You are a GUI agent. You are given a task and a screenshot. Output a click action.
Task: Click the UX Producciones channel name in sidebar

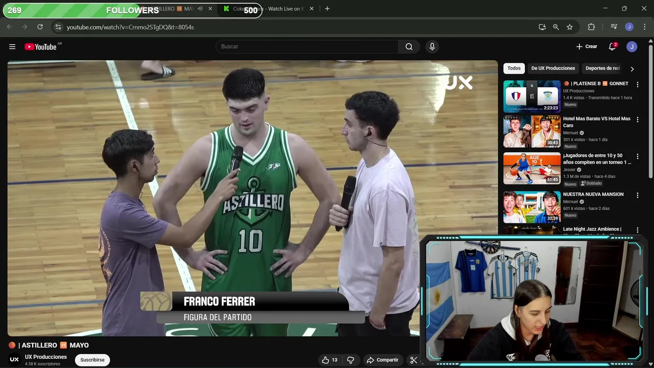(x=578, y=91)
